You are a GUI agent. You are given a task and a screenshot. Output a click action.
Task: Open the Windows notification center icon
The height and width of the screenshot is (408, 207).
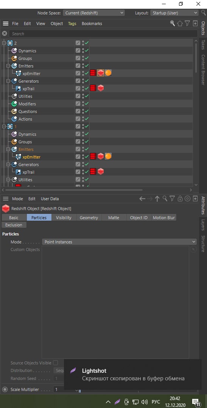click(196, 402)
